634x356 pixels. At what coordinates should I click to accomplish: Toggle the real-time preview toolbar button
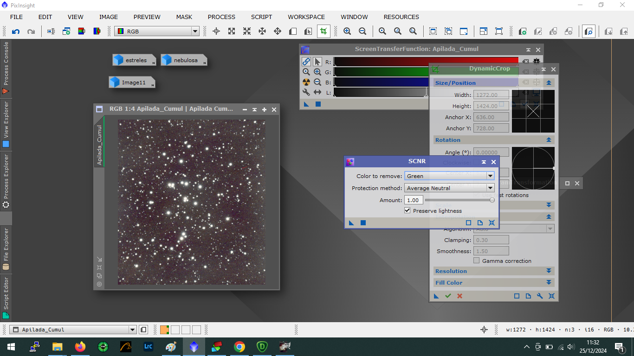tap(589, 32)
